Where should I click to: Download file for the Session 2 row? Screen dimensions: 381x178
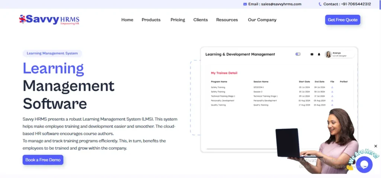[x=332, y=92]
